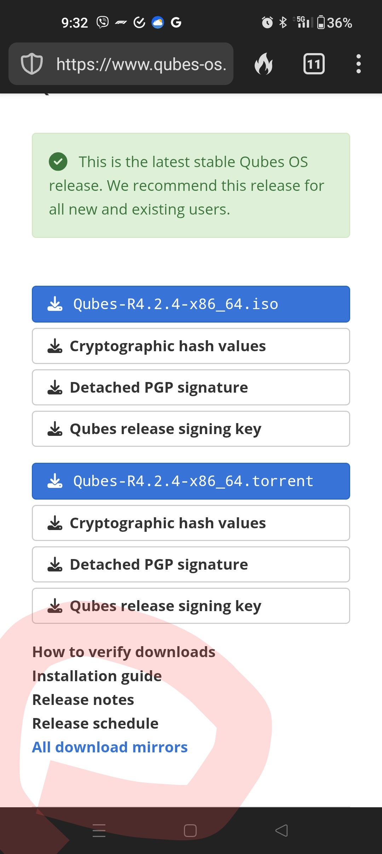Open All download mirrors link
This screenshot has width=382, height=854.
pos(110,747)
